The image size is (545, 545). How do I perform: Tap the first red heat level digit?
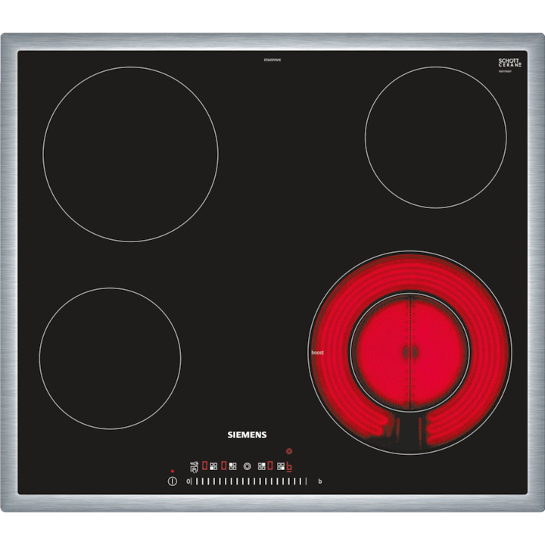tap(204, 466)
